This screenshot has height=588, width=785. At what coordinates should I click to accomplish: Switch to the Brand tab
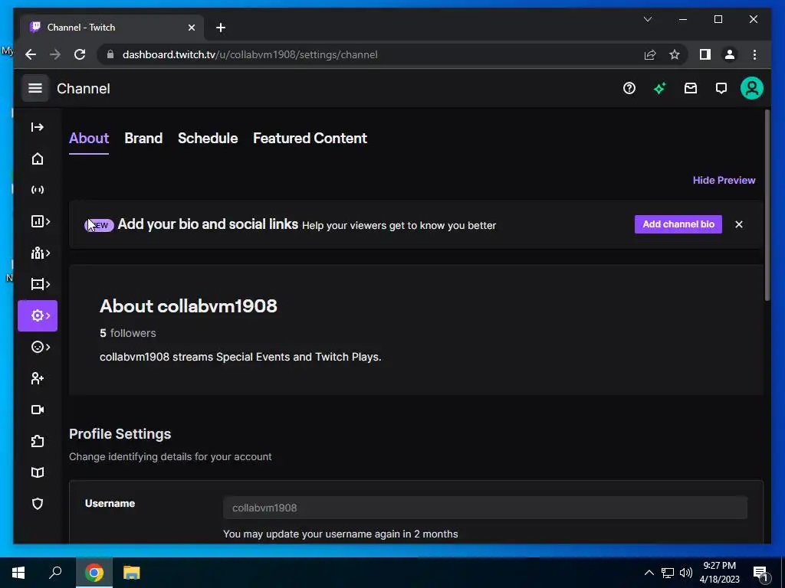tap(143, 139)
